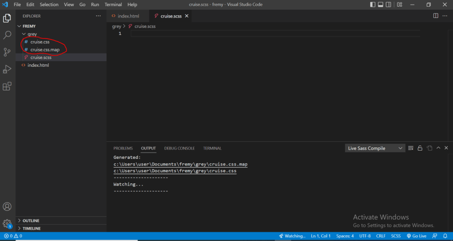Screen dimensions: 453x241
Task: Switch to the index.html editor tab
Action: coord(128,16)
